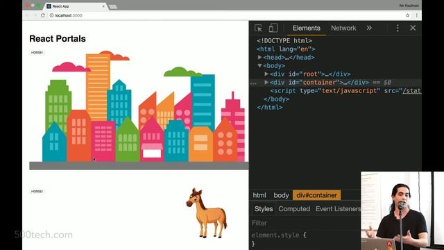Expand the head element node
The image size is (444, 250).
pyautogui.click(x=259, y=57)
